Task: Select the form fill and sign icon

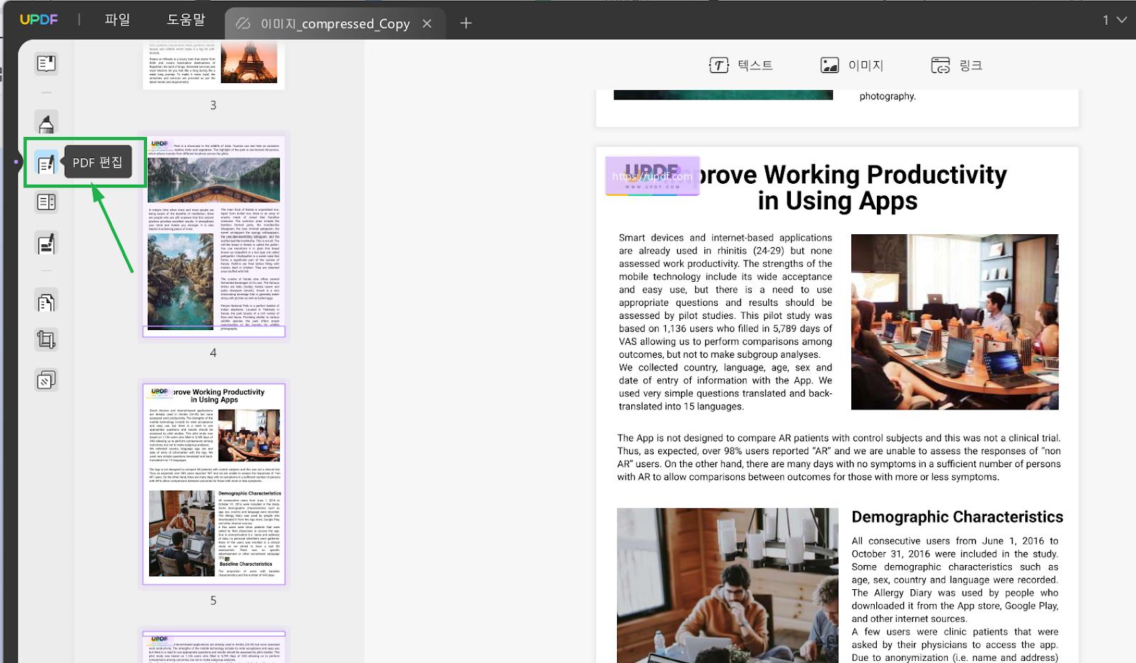Action: tap(46, 243)
